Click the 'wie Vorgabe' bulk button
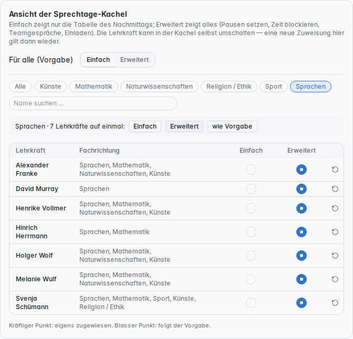The image size is (353, 339). coord(232,126)
